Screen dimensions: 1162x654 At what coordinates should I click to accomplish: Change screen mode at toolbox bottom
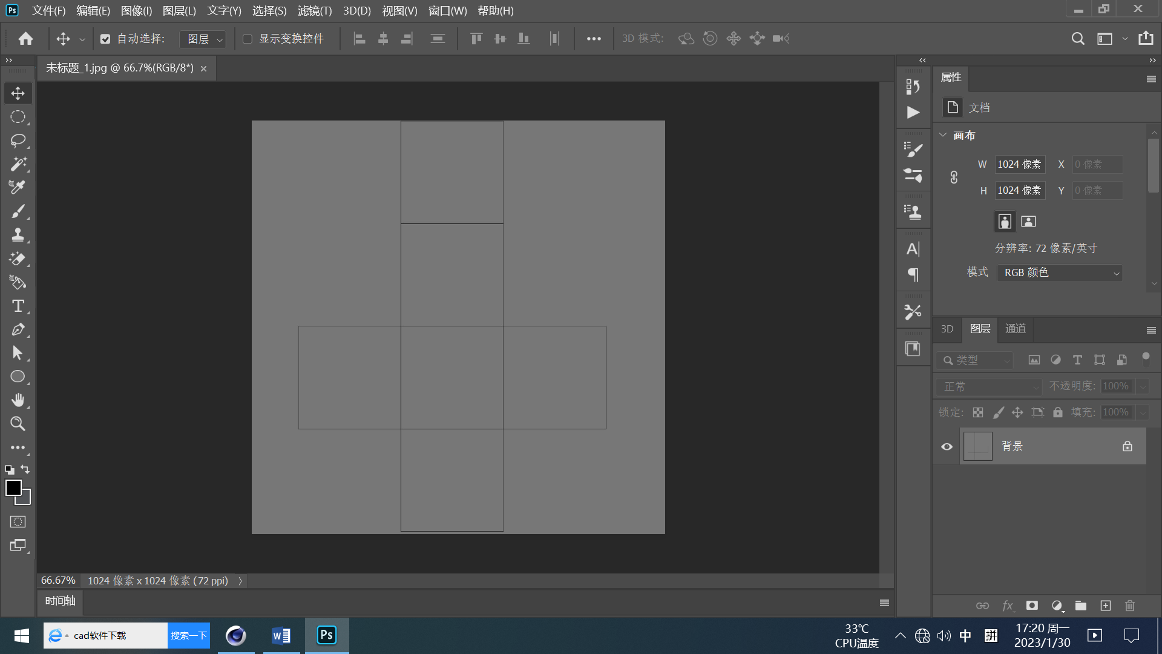[18, 545]
